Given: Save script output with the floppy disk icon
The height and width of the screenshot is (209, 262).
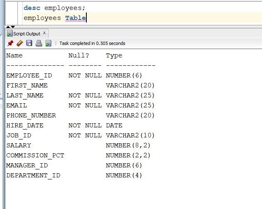Looking at the screenshot, I should [x=29, y=43].
